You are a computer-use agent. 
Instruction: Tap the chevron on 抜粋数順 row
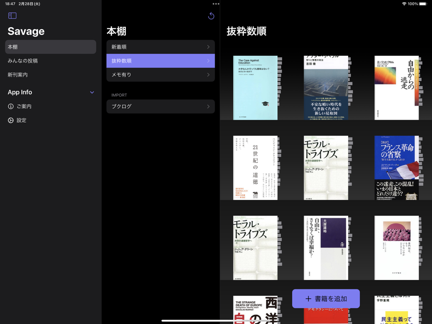[x=208, y=61]
